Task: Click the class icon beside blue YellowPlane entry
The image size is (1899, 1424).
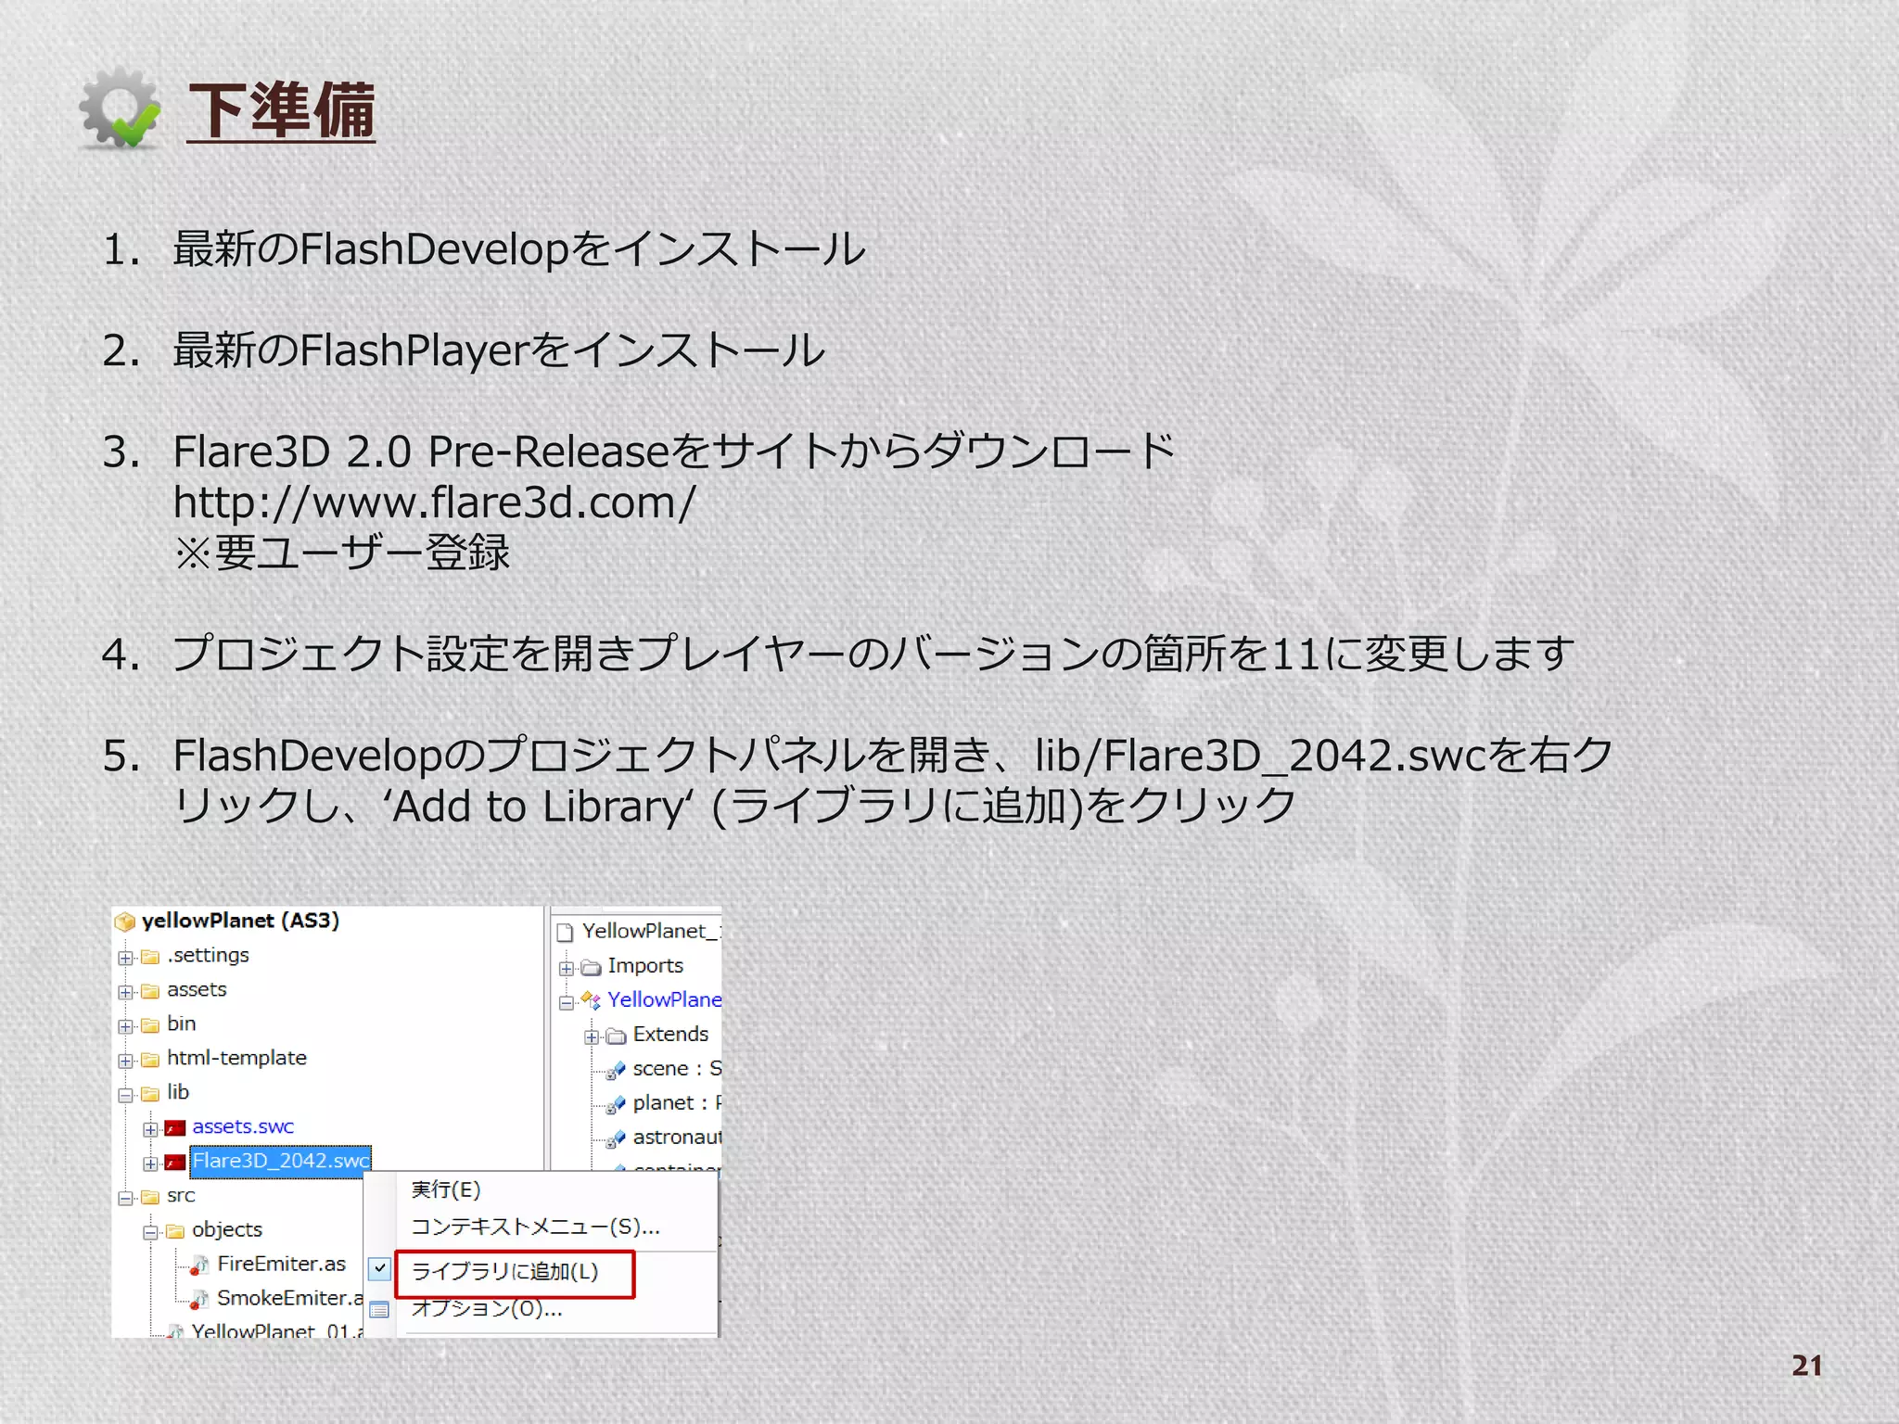Action: (591, 1000)
